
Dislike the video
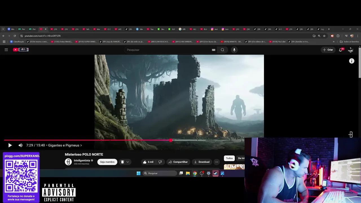coord(160,162)
